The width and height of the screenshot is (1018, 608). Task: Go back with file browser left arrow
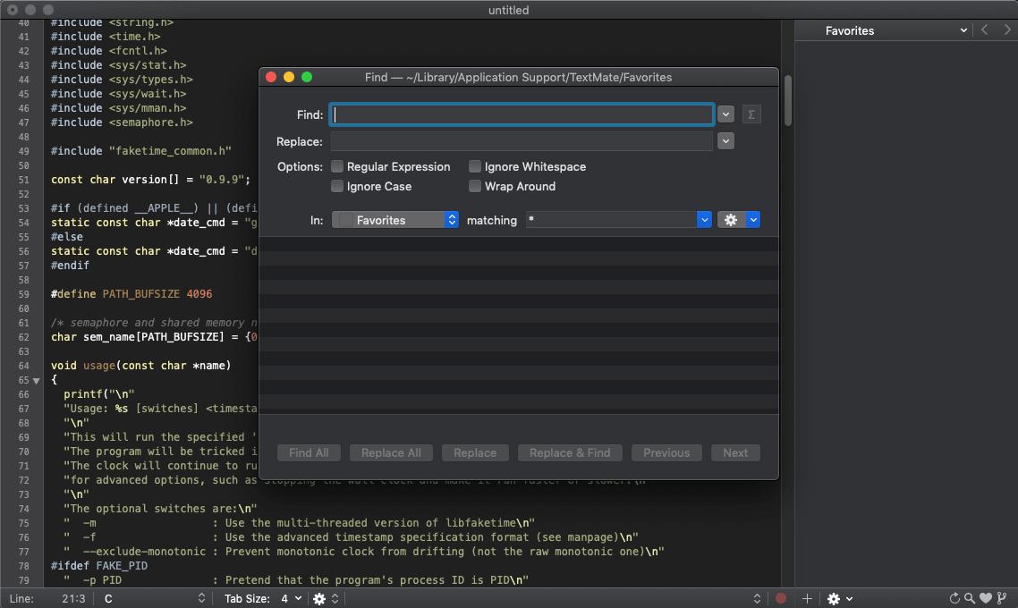coord(985,30)
